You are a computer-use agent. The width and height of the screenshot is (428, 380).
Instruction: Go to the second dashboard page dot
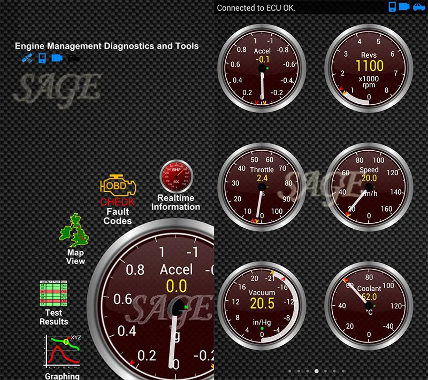coord(299,371)
